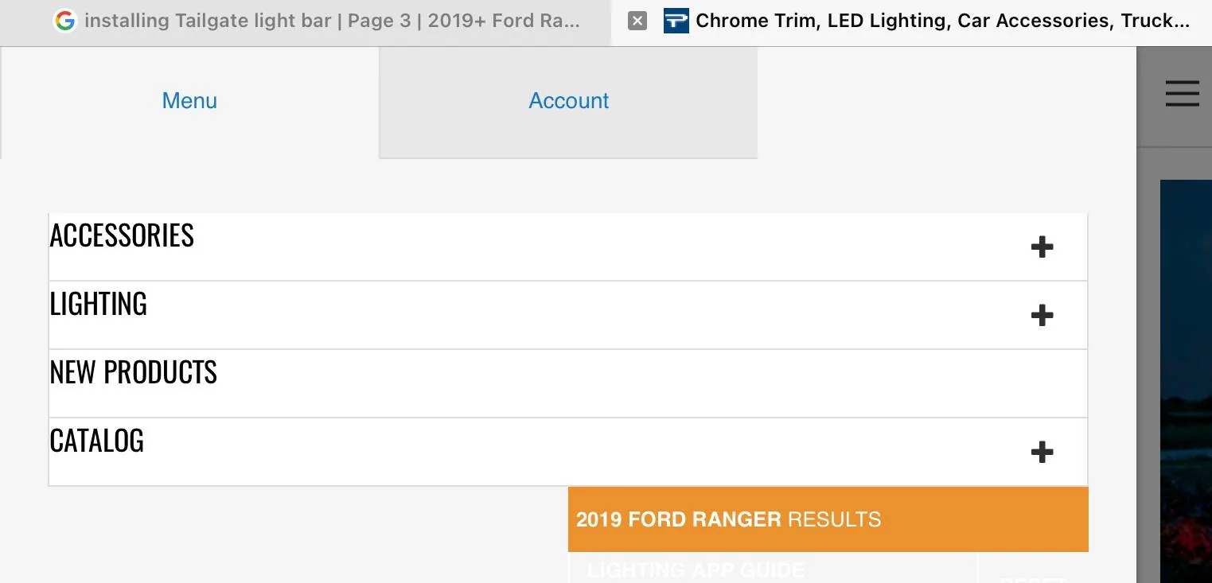Open the hamburger menu icon
The image size is (1212, 583).
pyautogui.click(x=1182, y=94)
